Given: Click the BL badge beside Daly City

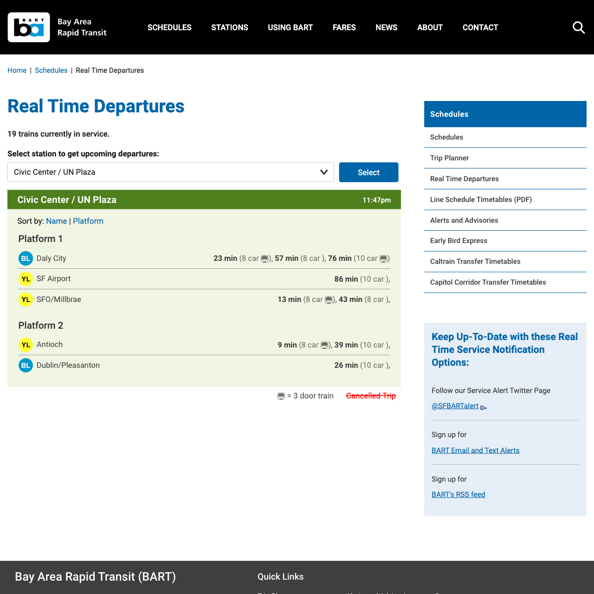Looking at the screenshot, I should [x=26, y=258].
